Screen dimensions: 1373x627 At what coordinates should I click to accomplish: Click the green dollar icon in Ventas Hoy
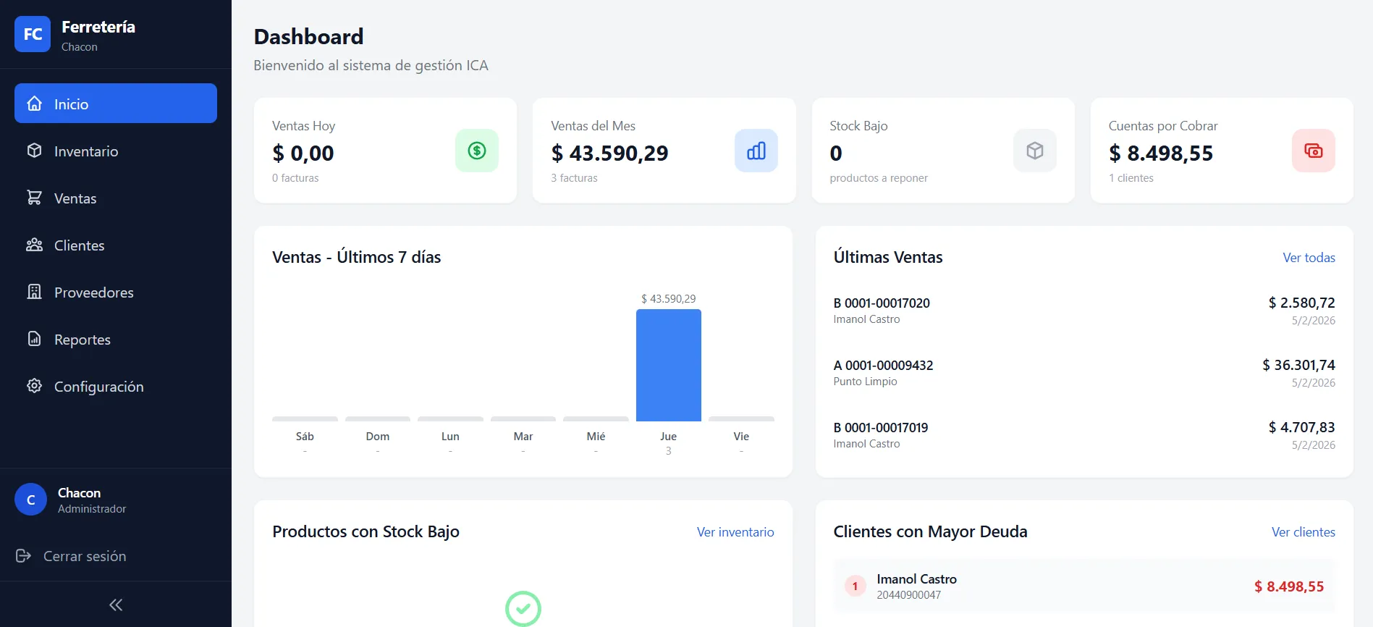[x=476, y=151]
